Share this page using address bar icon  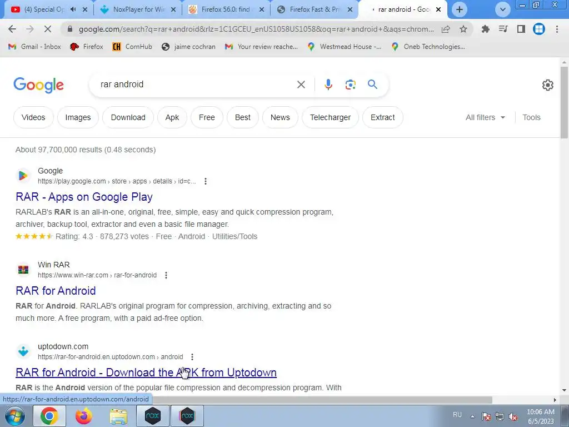pyautogui.click(x=446, y=29)
